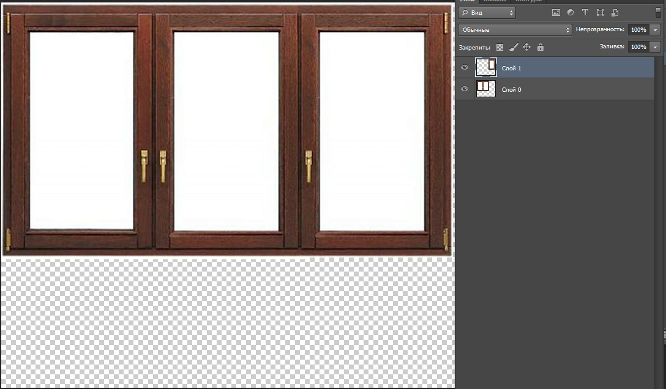Image resolution: width=666 pixels, height=389 pixels.
Task: Select the Слой 0 thumbnail
Action: (486, 89)
